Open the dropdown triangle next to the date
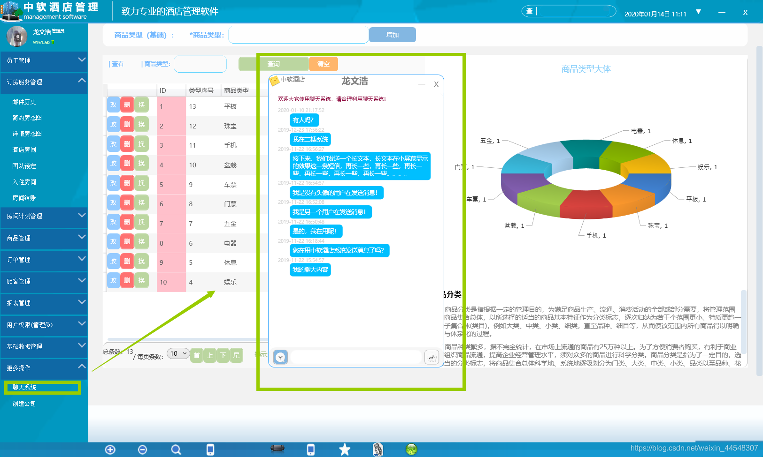The width and height of the screenshot is (763, 457). (x=698, y=12)
